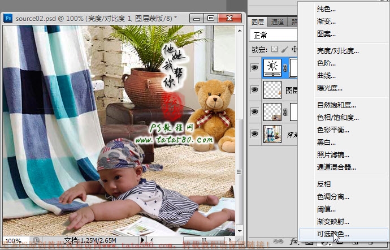Open the document info arrow flyout
This screenshot has width=390, height=250.
[x=143, y=240]
